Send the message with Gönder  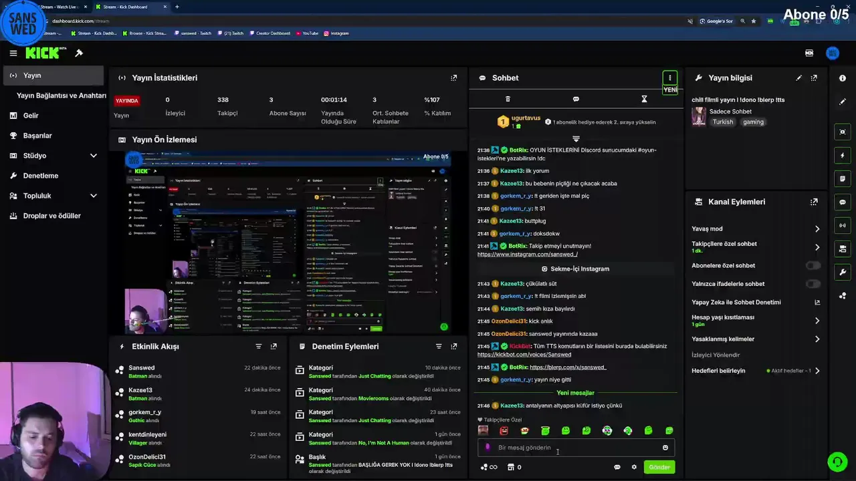(x=659, y=467)
